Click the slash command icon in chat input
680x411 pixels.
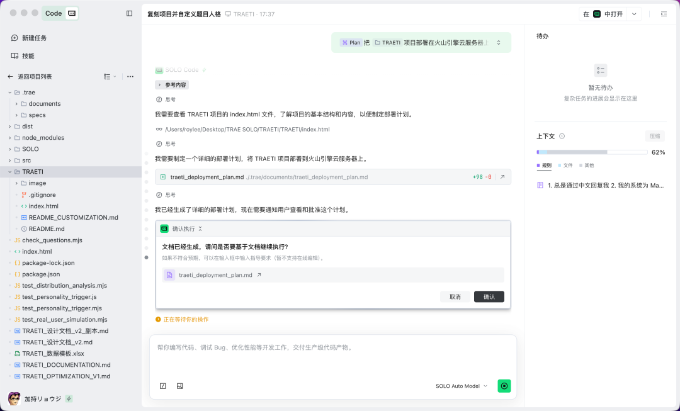point(163,386)
